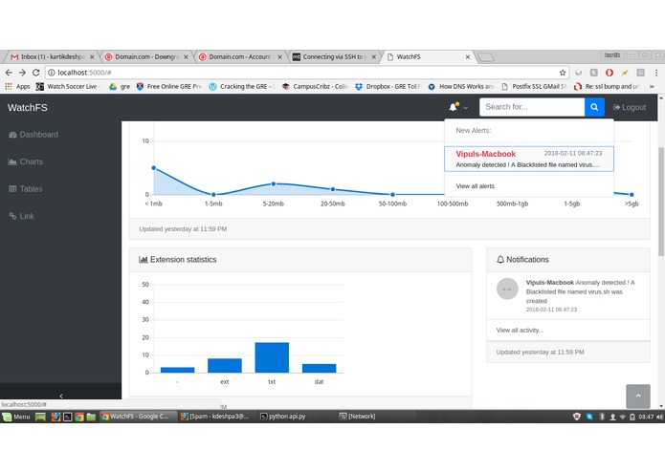665x472 pixels.
Task: Launch terminal from taskbar
Action: (x=67, y=417)
